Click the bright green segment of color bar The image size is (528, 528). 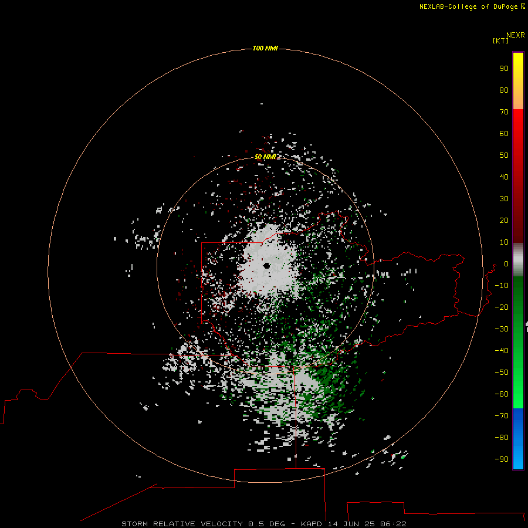click(x=518, y=387)
